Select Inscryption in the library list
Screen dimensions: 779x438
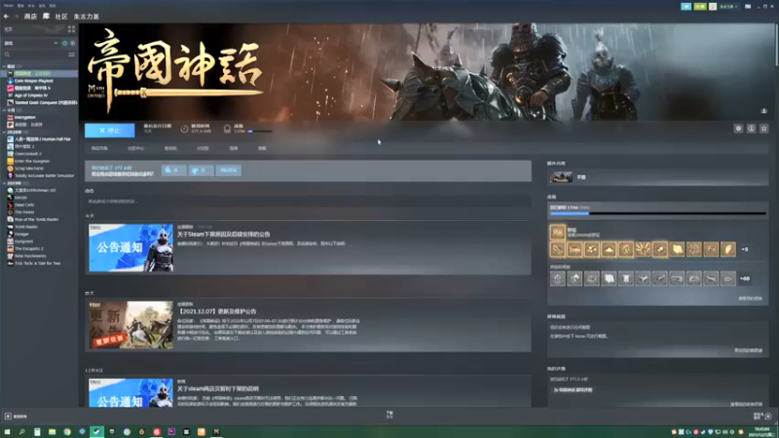25,117
